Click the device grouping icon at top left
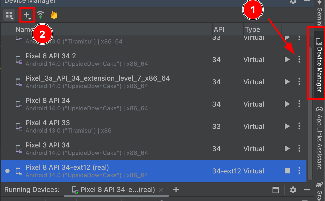 click(x=9, y=15)
